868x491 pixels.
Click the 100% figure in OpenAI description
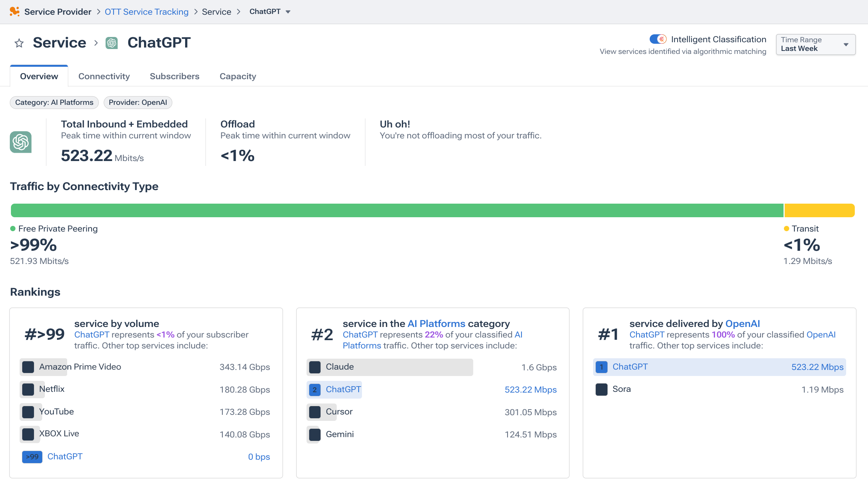tap(723, 334)
